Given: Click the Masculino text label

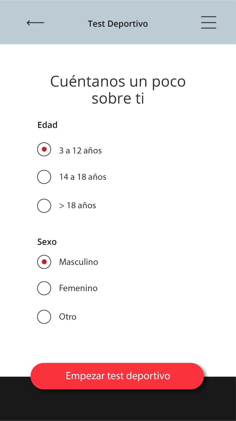Looking at the screenshot, I should coord(78,262).
